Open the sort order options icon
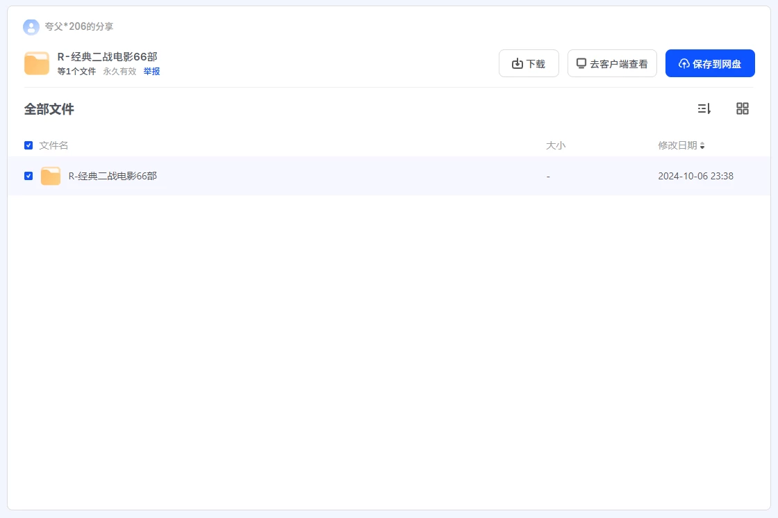 coord(704,108)
